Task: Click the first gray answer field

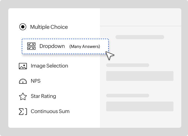Action: tap(140, 76)
